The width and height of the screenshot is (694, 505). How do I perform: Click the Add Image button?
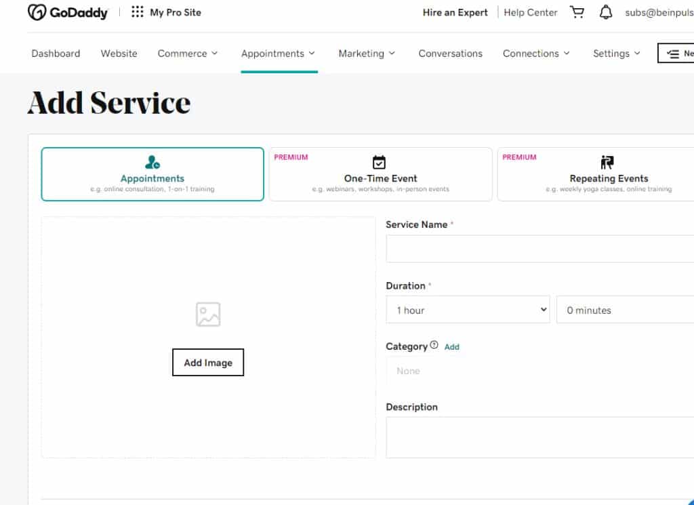click(208, 363)
